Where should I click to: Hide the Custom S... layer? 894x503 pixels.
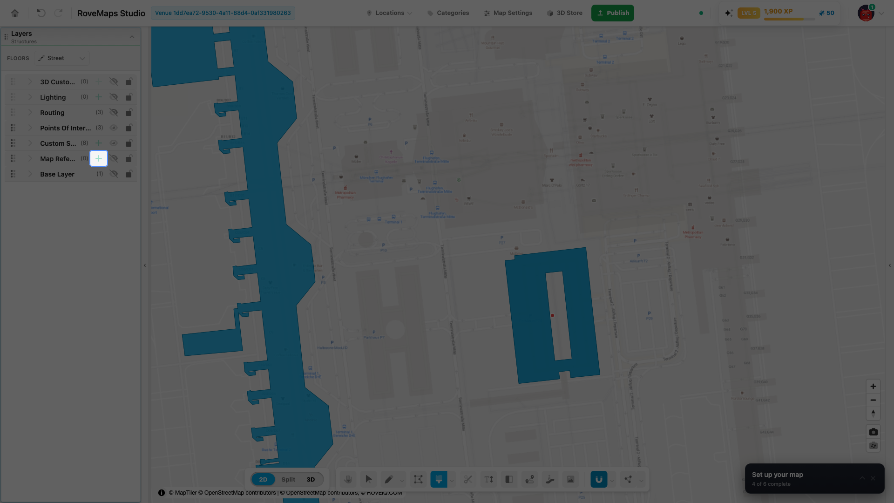(114, 143)
